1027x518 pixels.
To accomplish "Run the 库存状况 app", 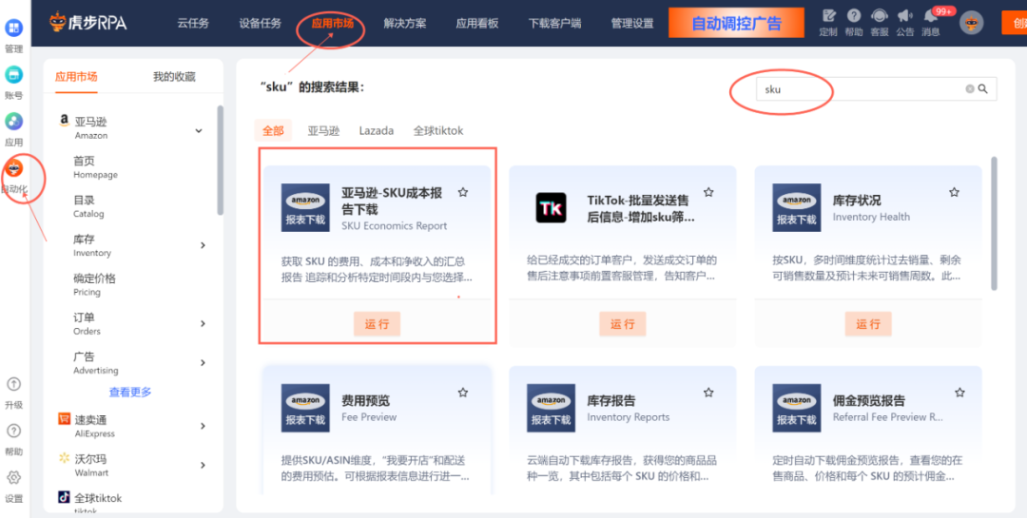I will coord(868,324).
